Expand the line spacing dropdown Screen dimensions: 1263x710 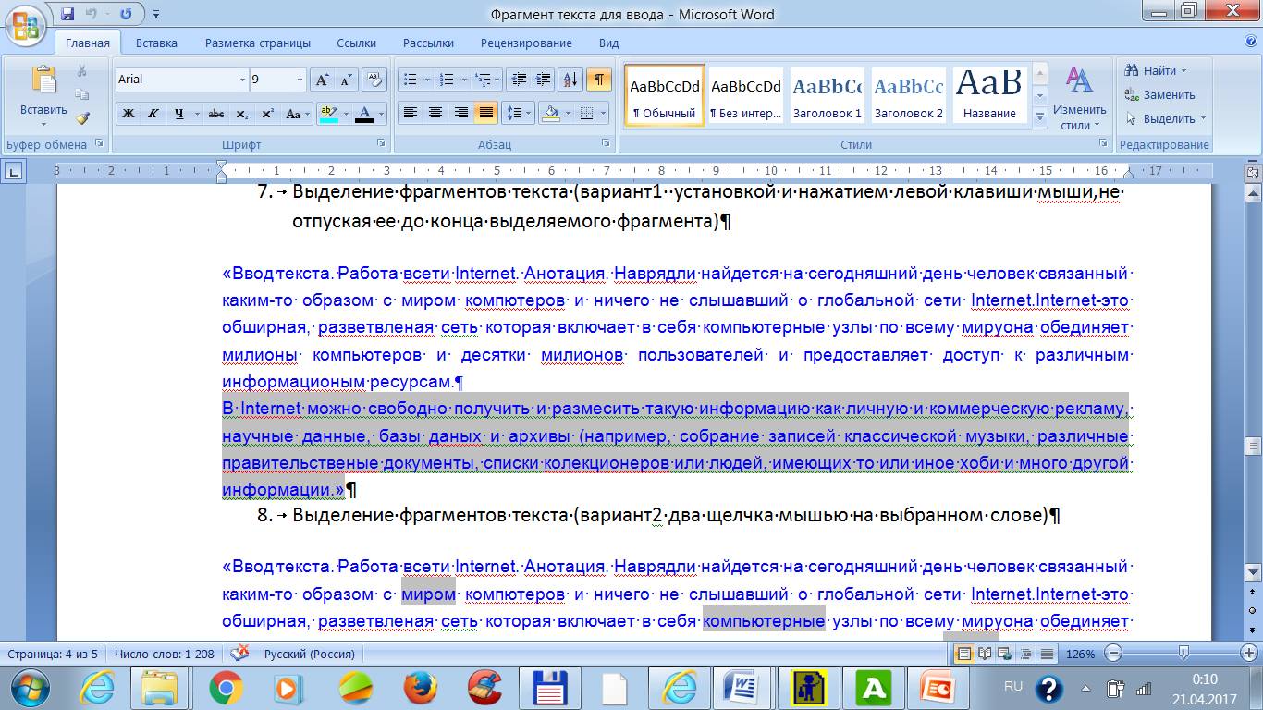[530, 114]
